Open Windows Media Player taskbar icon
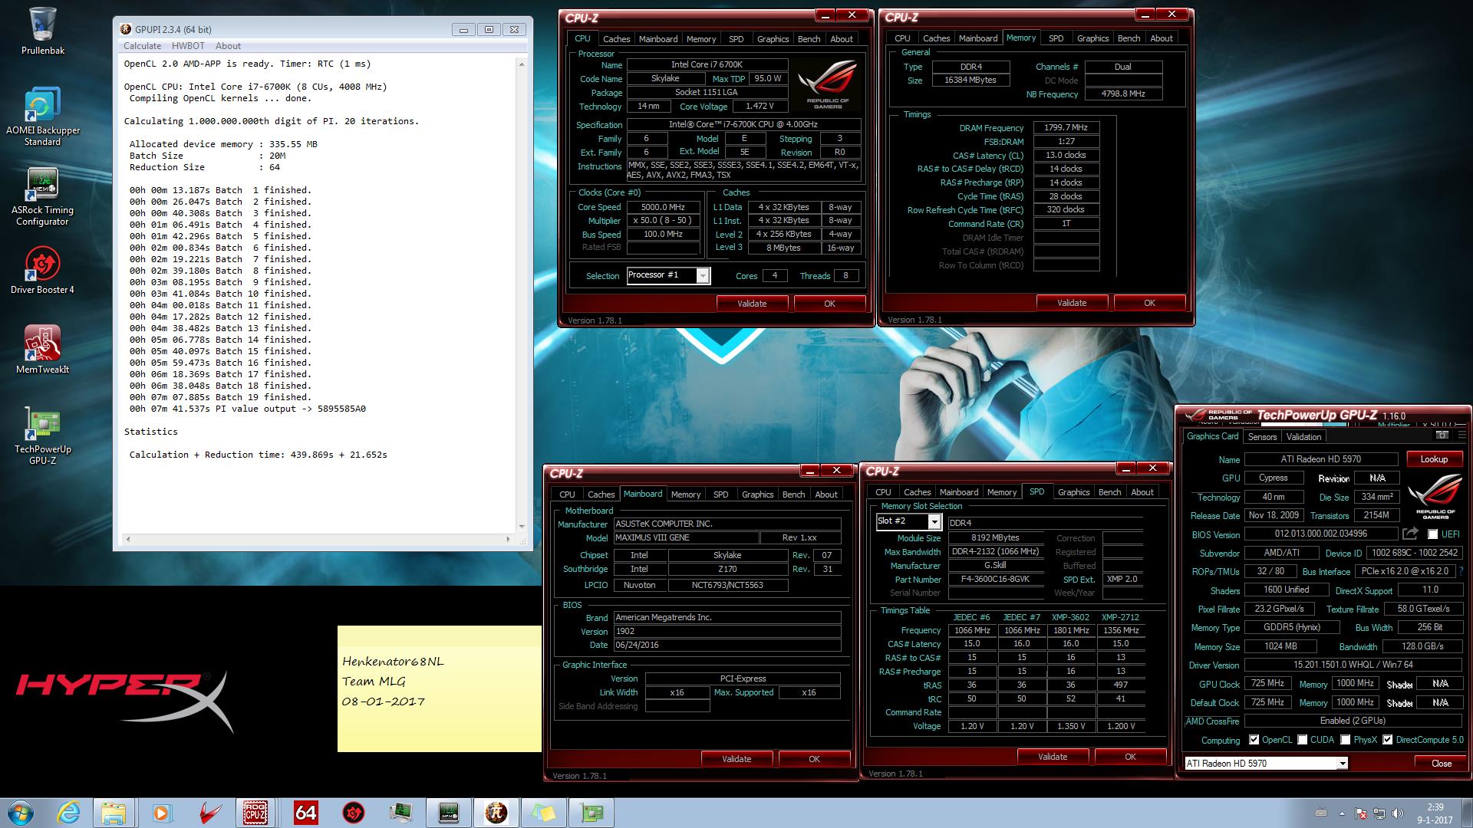Image resolution: width=1473 pixels, height=828 pixels. pos(161,813)
